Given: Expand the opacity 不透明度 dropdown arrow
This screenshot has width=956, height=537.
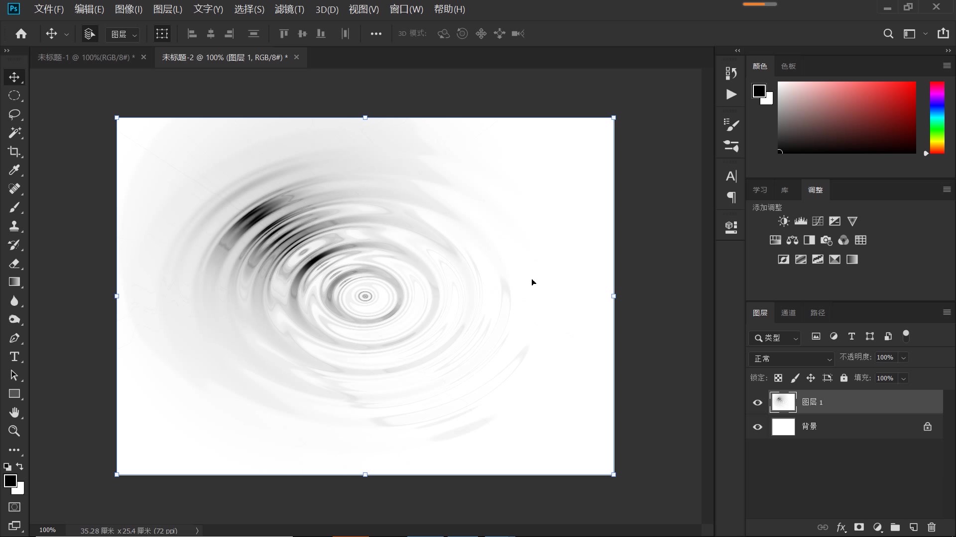Looking at the screenshot, I should (x=903, y=358).
